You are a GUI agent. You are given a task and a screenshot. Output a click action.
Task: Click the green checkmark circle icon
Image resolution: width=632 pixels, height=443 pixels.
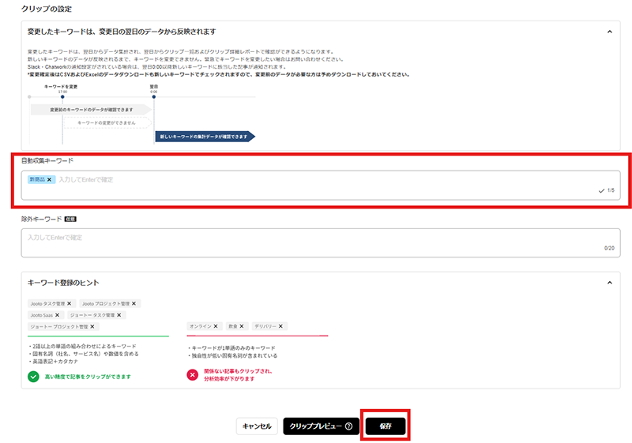33,377
